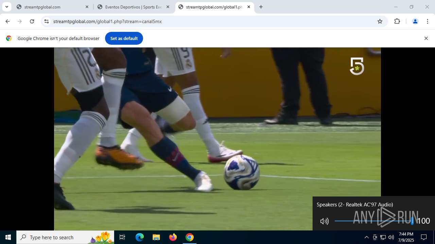This screenshot has height=244, width=435.
Task: Reload the current page
Action: click(32, 21)
